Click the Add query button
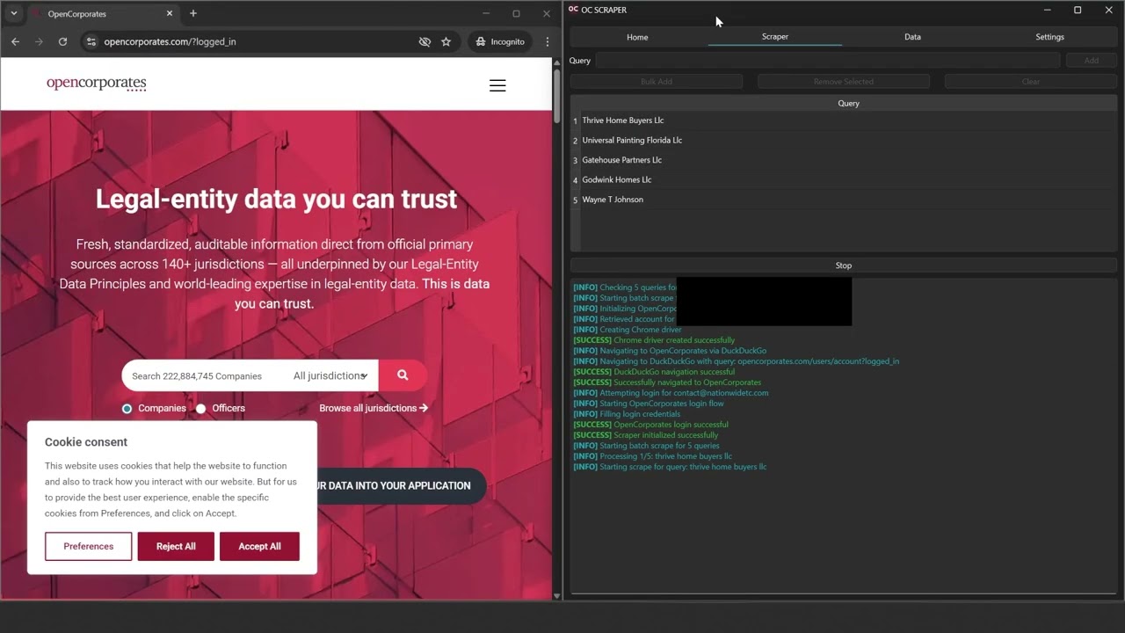Screen dimensions: 1125x633 [x=1091, y=61]
